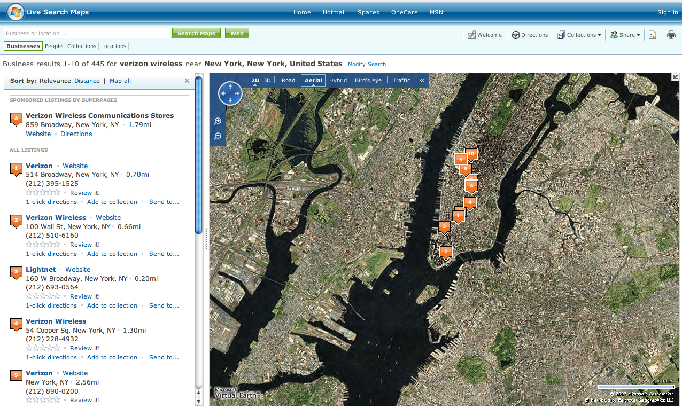This screenshot has width=682, height=408.
Task: Switch map to 3D mode
Action: [267, 80]
